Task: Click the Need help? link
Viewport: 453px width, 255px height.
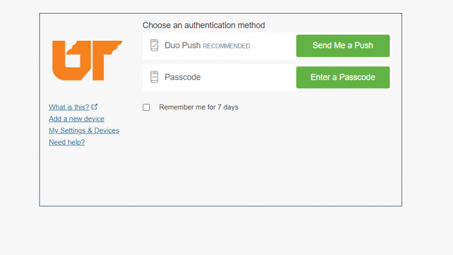Action: click(67, 142)
